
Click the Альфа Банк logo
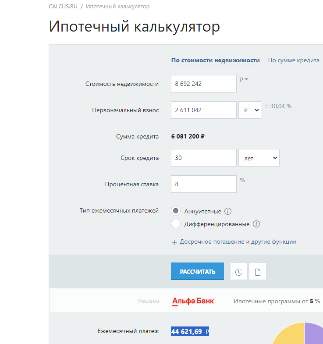click(x=193, y=301)
